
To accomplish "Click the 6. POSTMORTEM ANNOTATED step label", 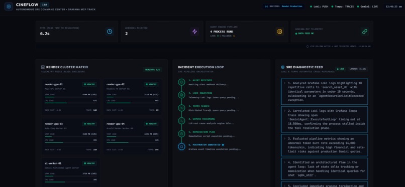I will 205,145.
